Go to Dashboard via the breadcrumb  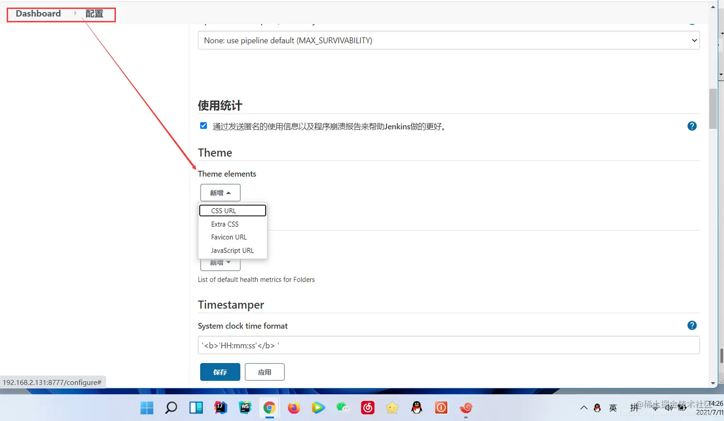[x=38, y=13]
